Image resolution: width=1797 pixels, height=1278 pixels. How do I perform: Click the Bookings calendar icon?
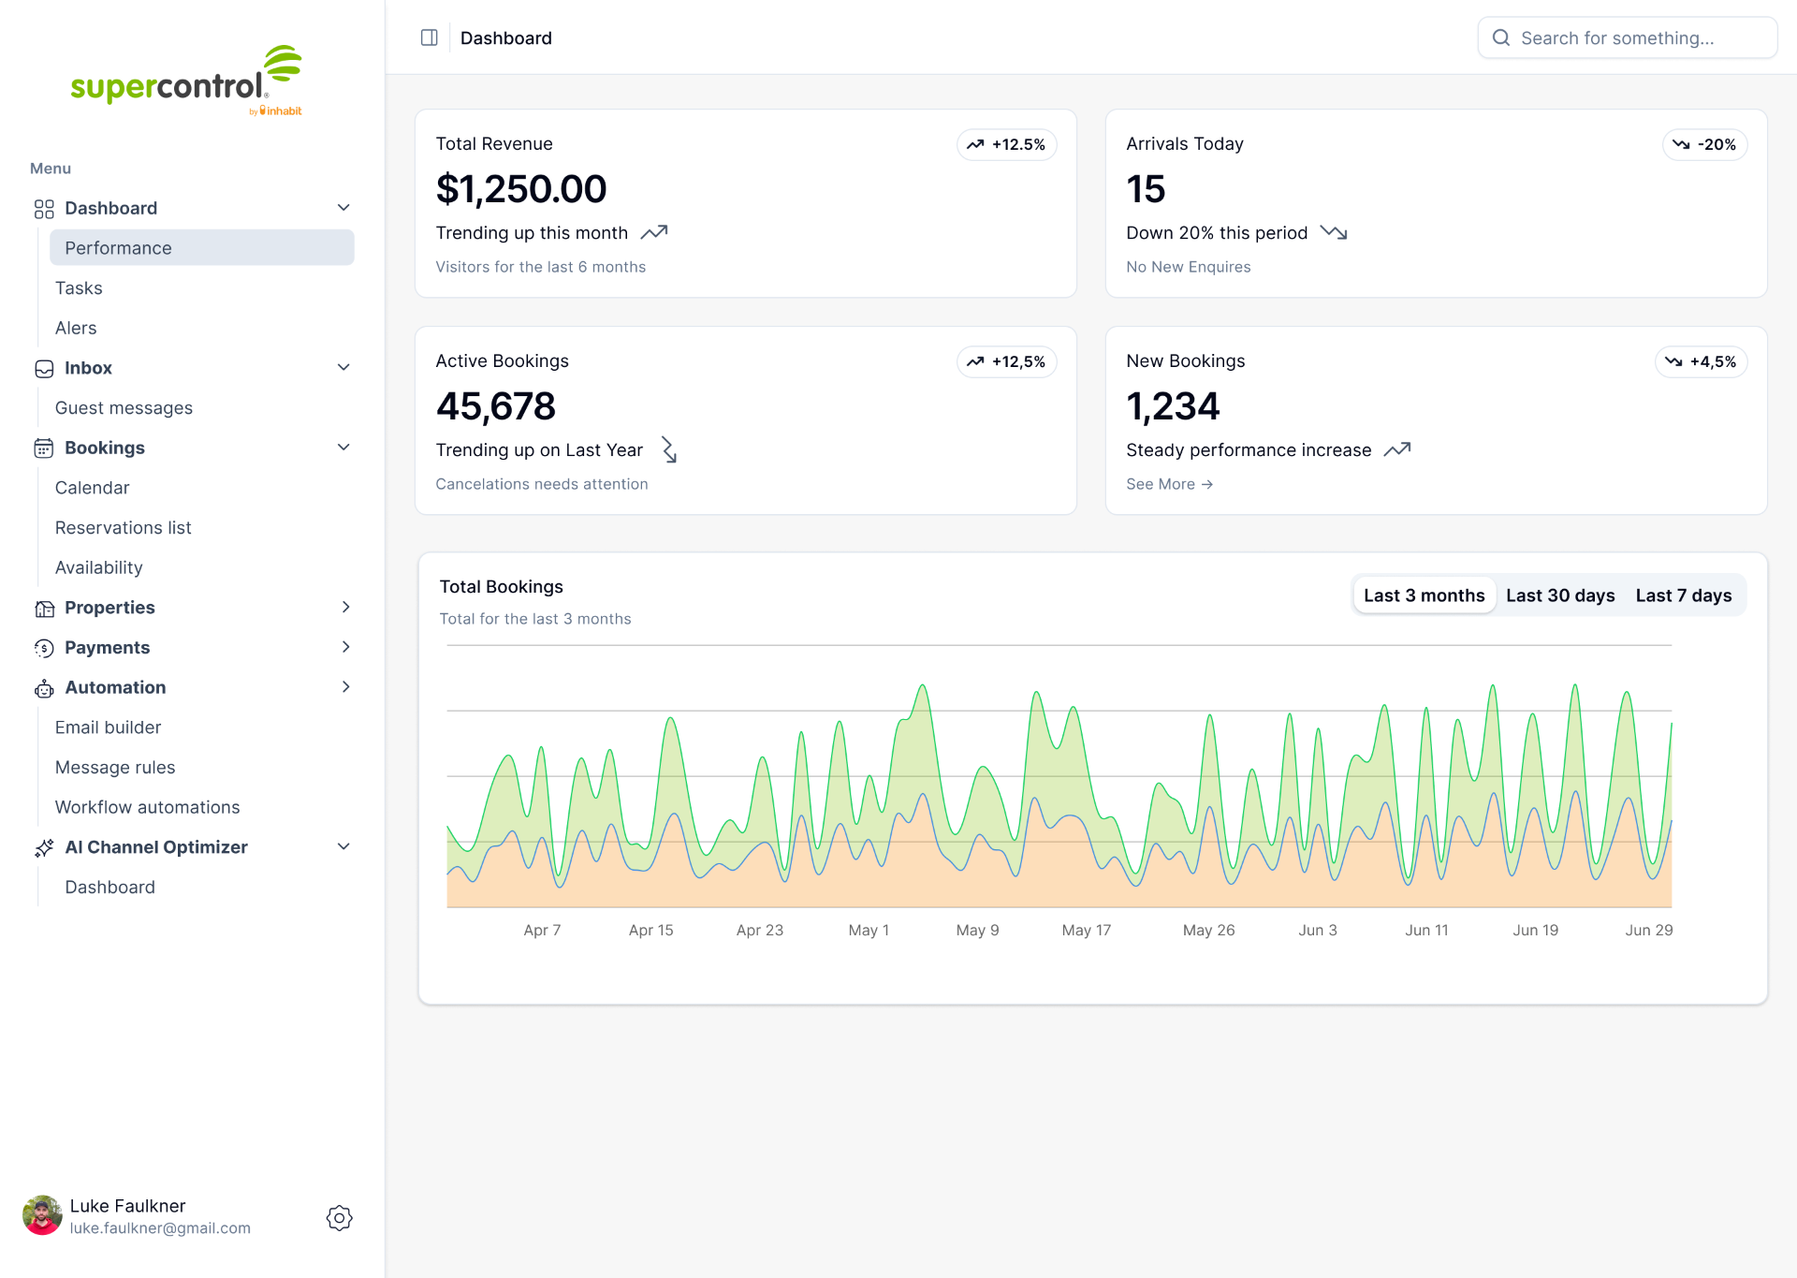pos(44,448)
